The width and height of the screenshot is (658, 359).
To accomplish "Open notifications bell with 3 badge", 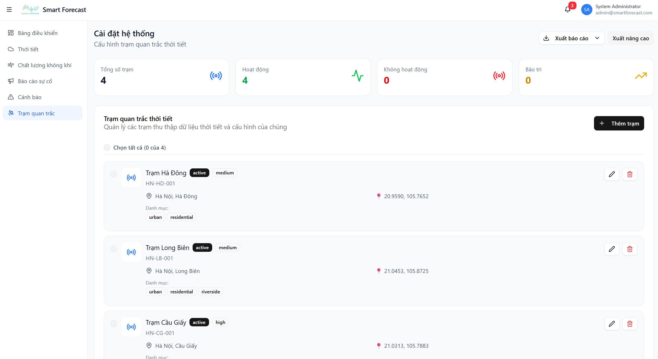I will 567,10.
